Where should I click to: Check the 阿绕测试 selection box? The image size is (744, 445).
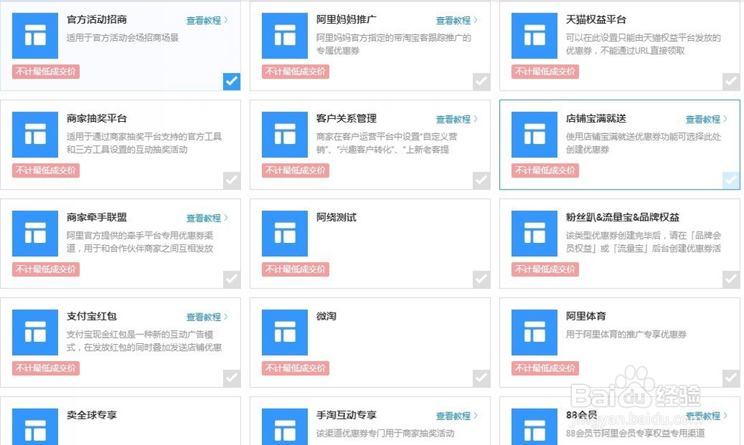click(x=481, y=279)
